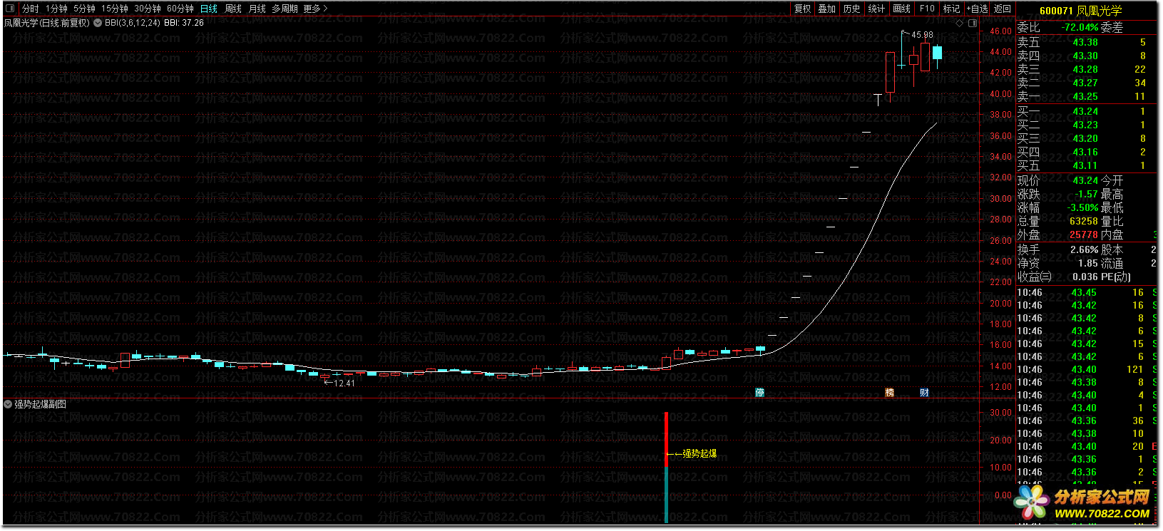Expand the 更多 periods menu
The height and width of the screenshot is (531, 1163).
click(x=315, y=9)
